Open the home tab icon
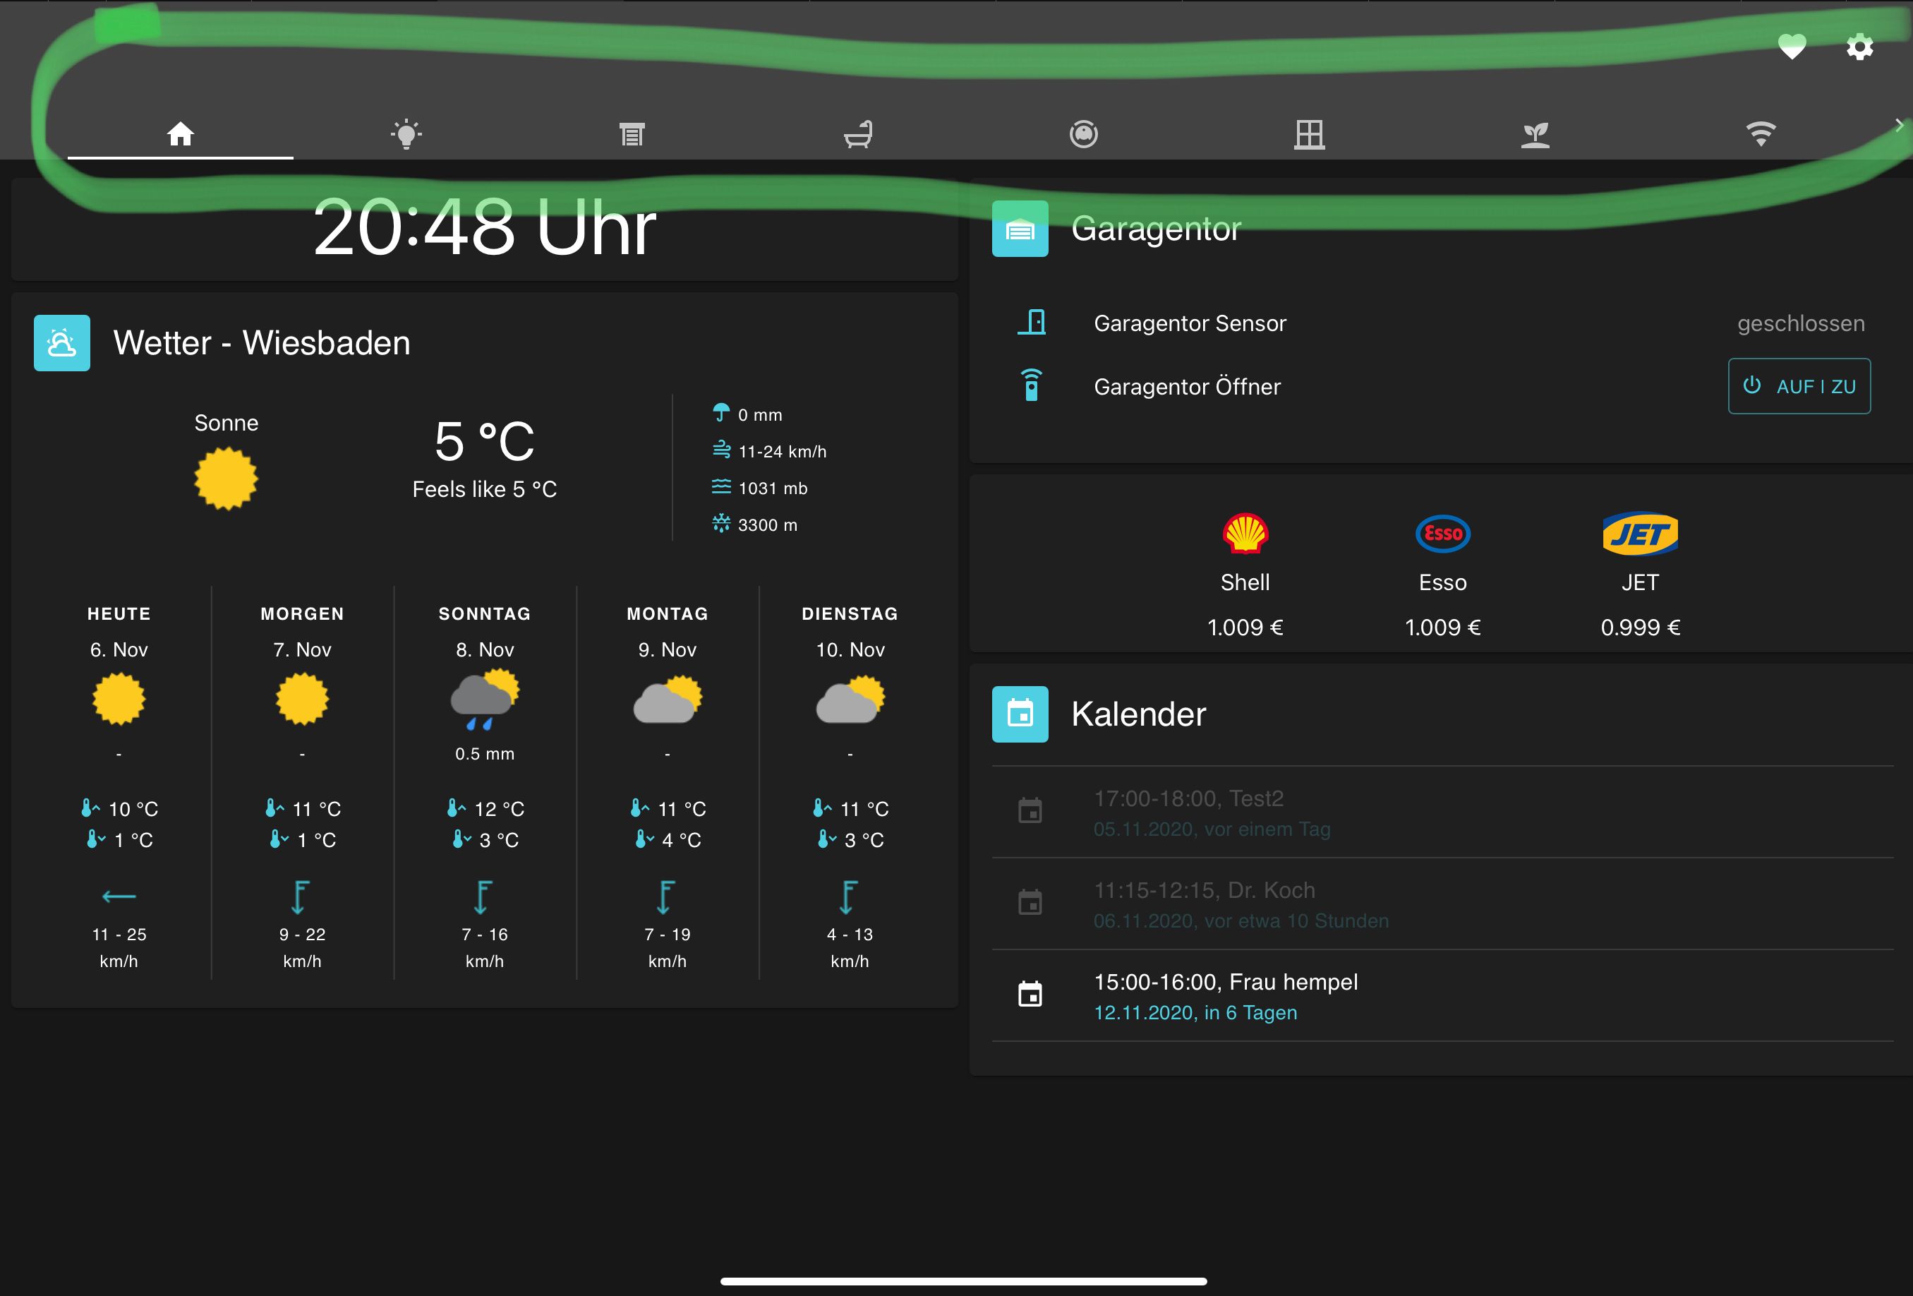This screenshot has width=1913, height=1296. pyautogui.click(x=180, y=133)
